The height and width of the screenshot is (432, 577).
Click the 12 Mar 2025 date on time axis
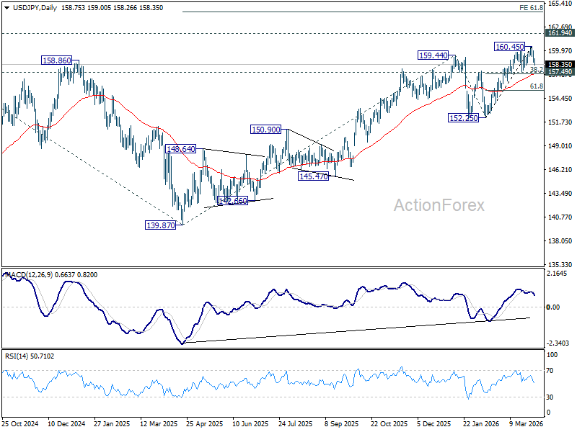point(159,423)
